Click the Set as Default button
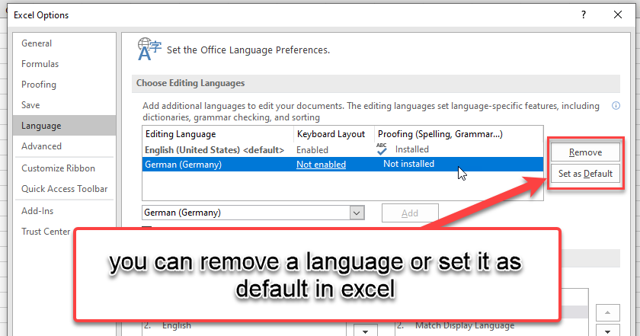 [585, 174]
